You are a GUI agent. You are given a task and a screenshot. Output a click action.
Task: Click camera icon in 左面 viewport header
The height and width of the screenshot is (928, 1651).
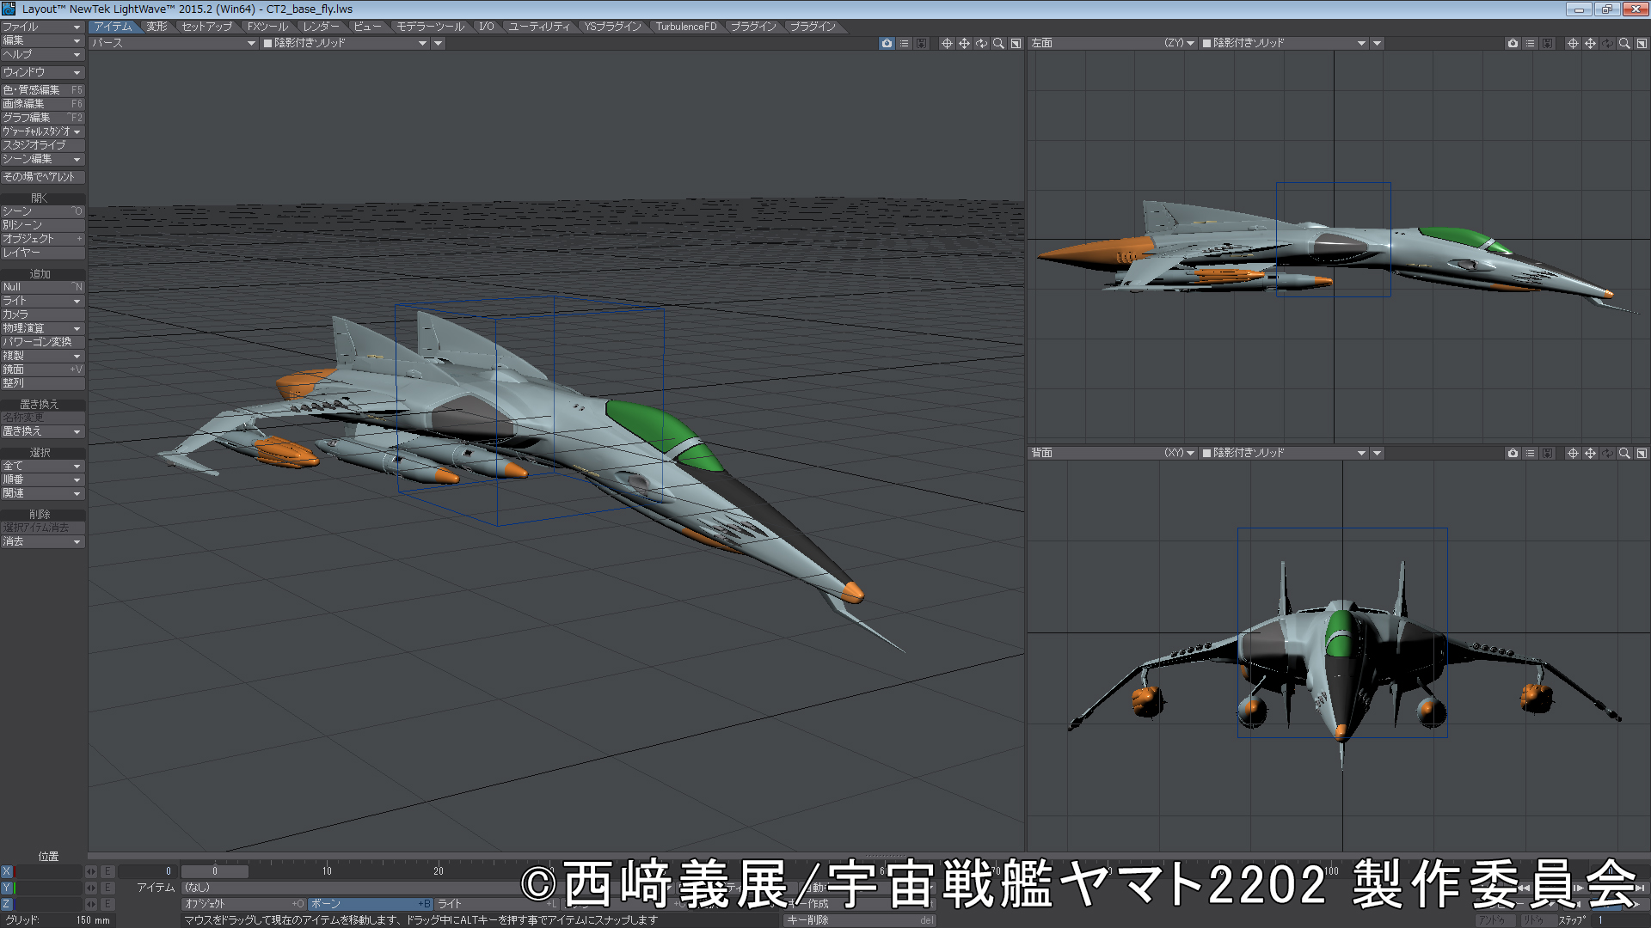tap(1513, 43)
